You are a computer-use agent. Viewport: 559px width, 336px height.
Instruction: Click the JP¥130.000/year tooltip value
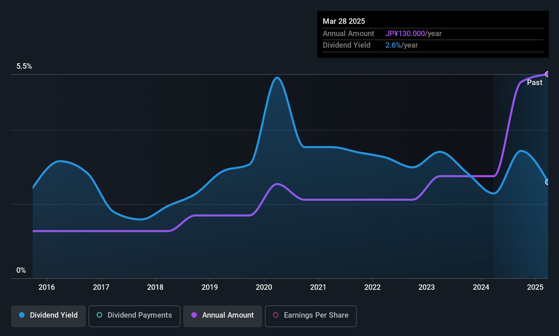pyautogui.click(x=413, y=34)
